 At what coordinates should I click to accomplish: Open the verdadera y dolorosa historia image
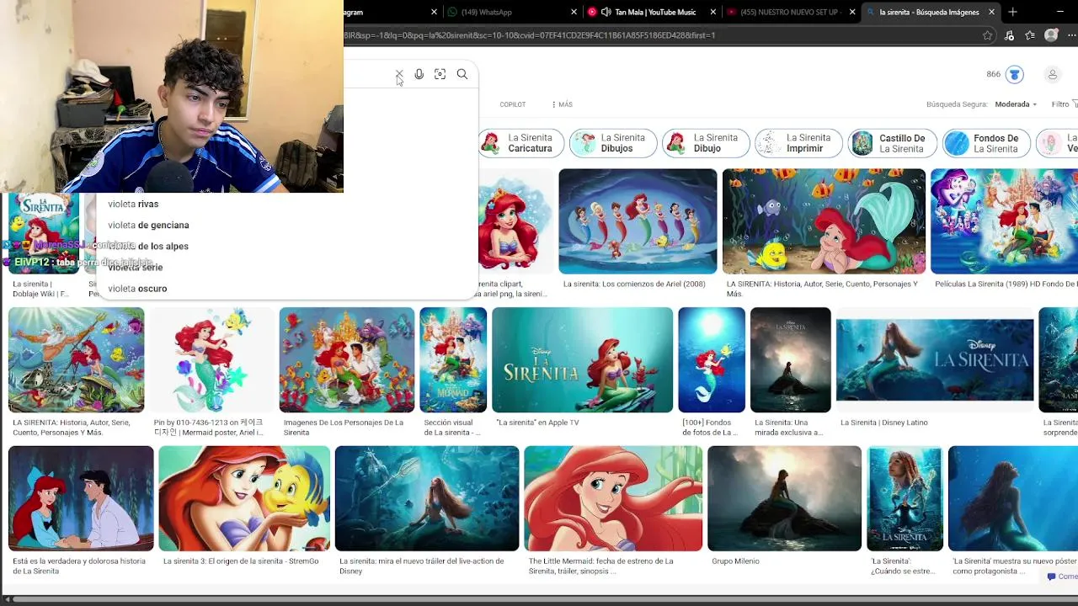click(81, 498)
